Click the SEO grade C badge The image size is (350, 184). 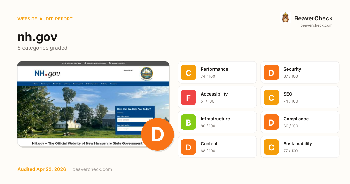coord(271,97)
